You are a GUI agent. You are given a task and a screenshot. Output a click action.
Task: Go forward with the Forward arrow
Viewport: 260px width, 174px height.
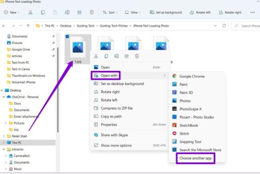point(13,26)
